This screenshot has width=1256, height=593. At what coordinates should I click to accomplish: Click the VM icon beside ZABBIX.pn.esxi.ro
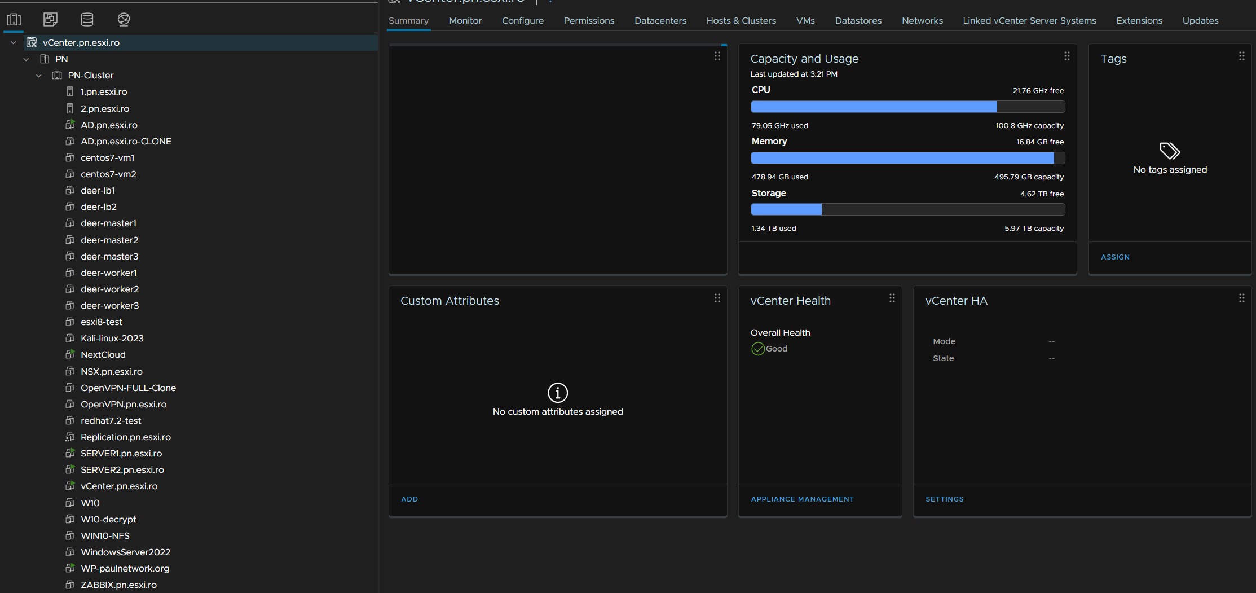pos(70,585)
